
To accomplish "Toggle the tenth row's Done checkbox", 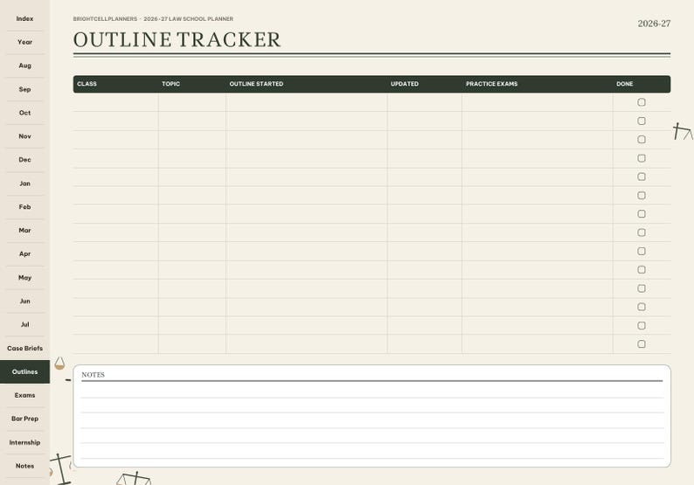I will click(x=642, y=269).
